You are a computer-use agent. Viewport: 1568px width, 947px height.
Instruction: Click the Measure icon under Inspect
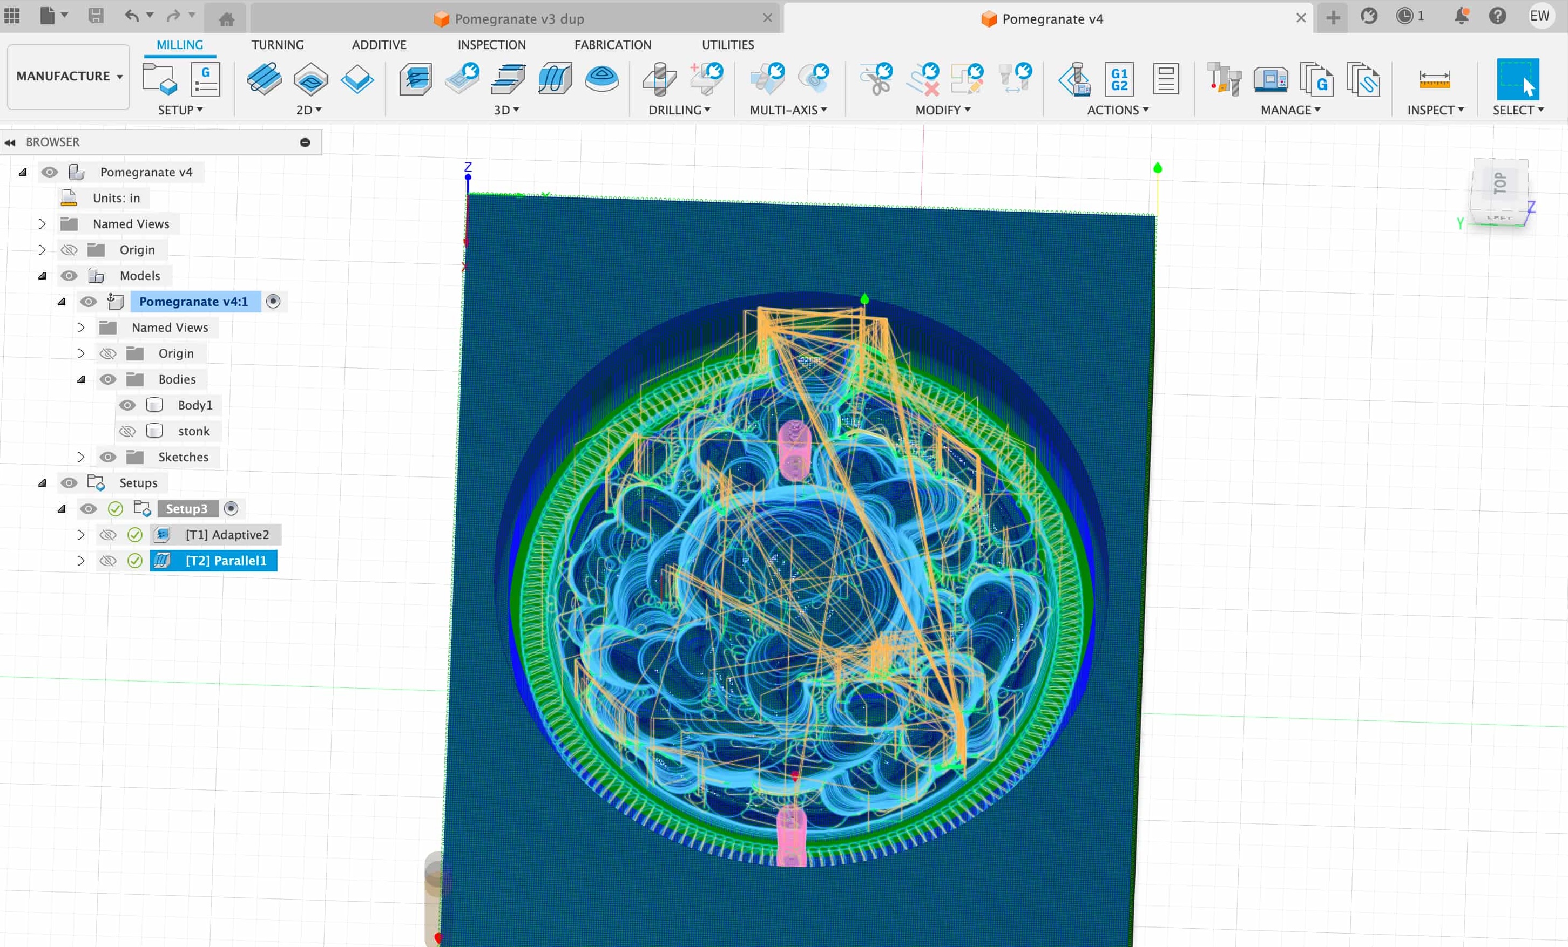pyautogui.click(x=1434, y=79)
